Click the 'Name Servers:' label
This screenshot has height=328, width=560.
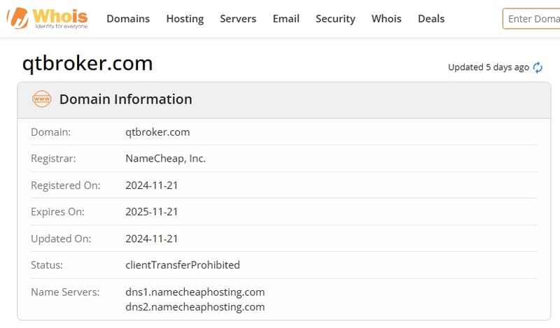coord(65,292)
